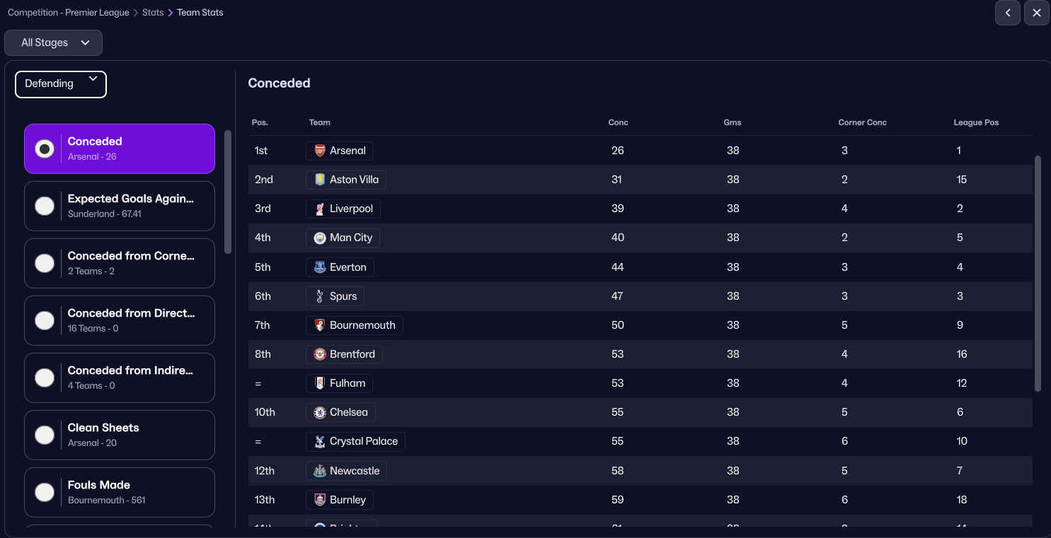Screen dimensions: 1051x538
Task: Click the Arsenal club crest icon
Action: tap(320, 151)
